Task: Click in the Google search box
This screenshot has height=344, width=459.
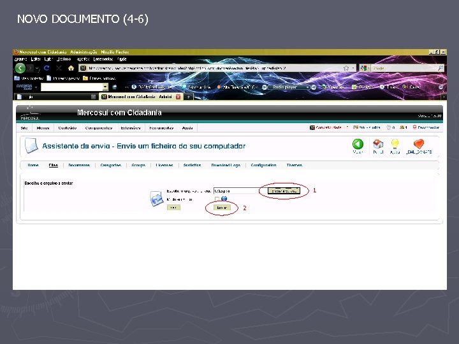Action: [x=404, y=68]
